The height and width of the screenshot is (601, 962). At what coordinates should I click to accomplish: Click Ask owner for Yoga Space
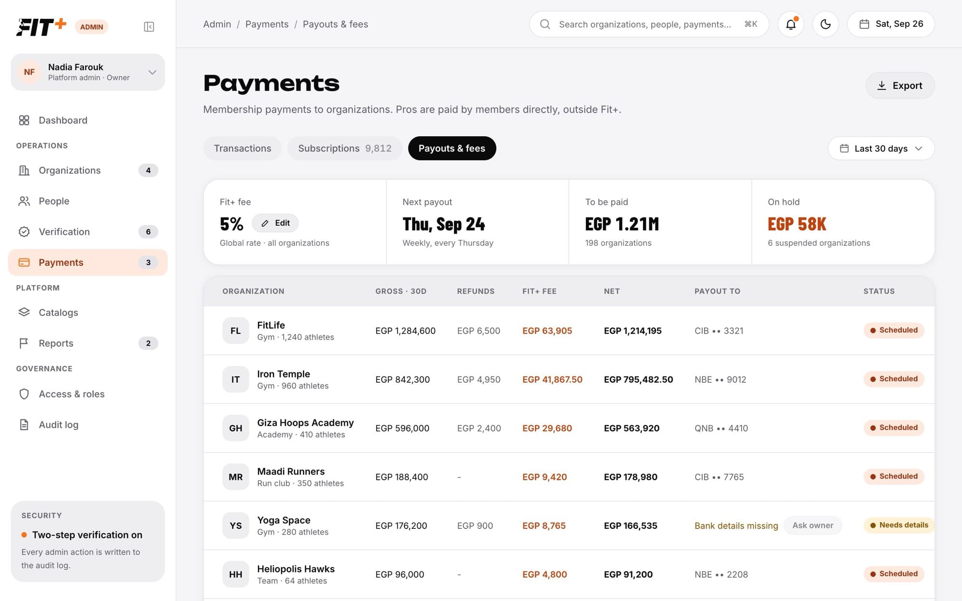812,526
